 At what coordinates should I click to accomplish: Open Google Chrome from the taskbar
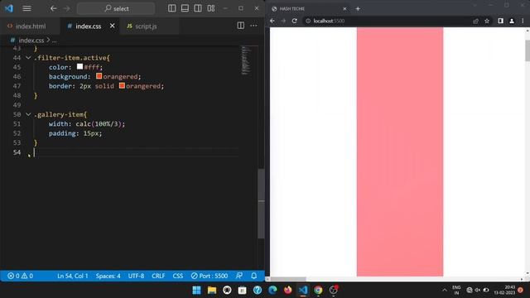(318, 290)
